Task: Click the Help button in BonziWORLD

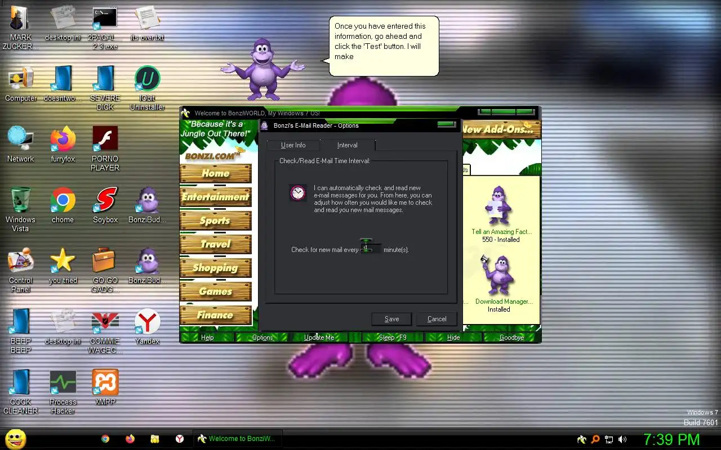Action: 207,337
